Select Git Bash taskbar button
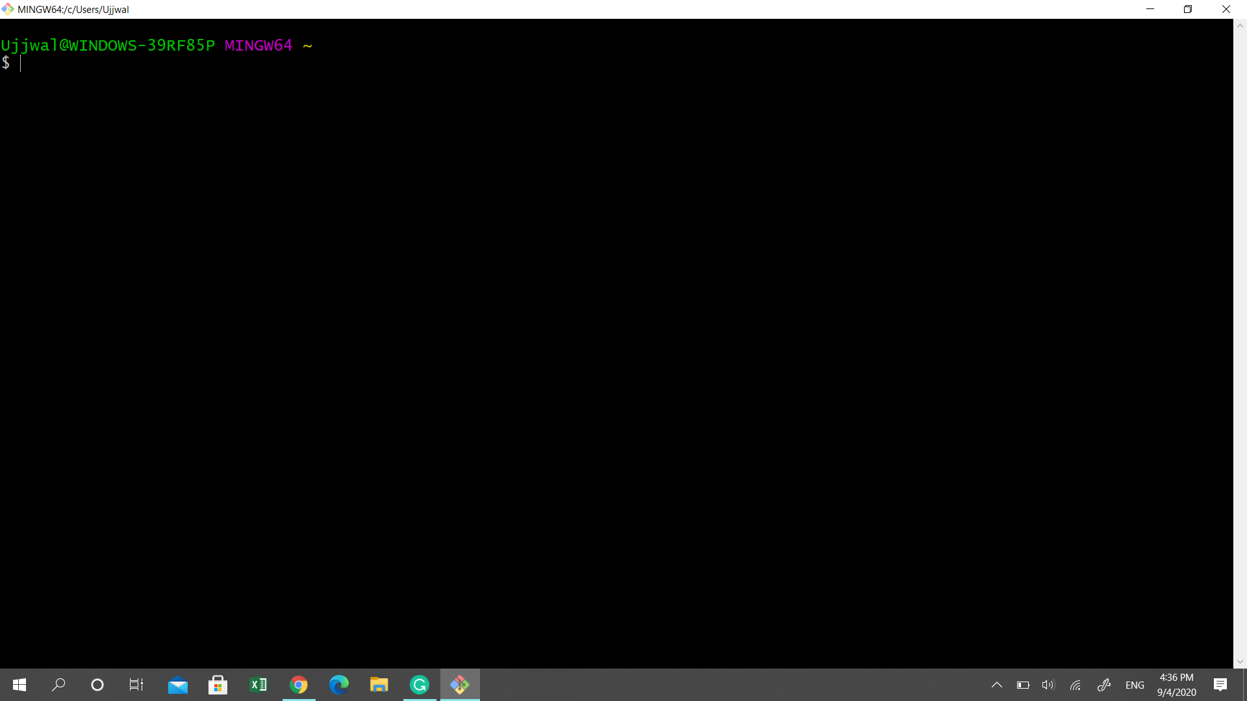Viewport: 1247px width, 701px height. click(460, 685)
